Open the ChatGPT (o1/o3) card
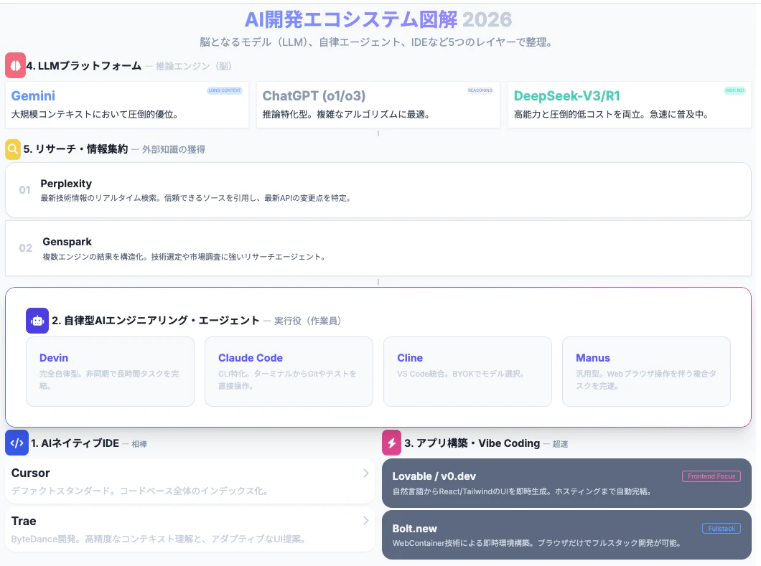Image resolution: width=761 pixels, height=566 pixels. pyautogui.click(x=378, y=105)
